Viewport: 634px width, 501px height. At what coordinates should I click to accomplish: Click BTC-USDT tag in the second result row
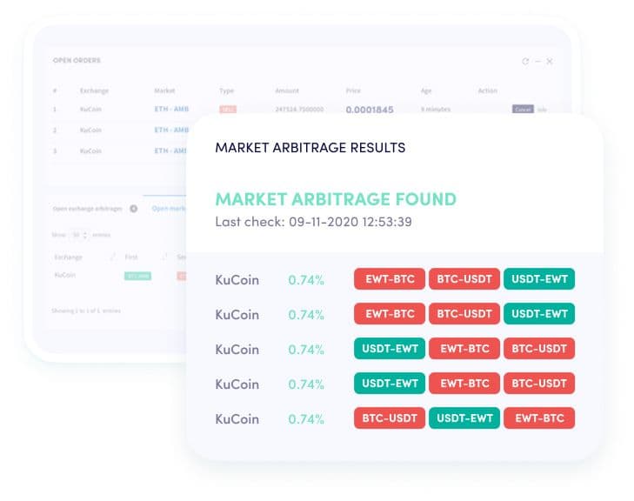tap(464, 314)
